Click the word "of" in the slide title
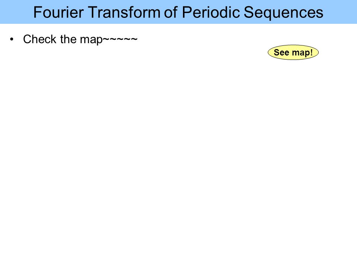This screenshot has height=268, width=357. [171, 12]
